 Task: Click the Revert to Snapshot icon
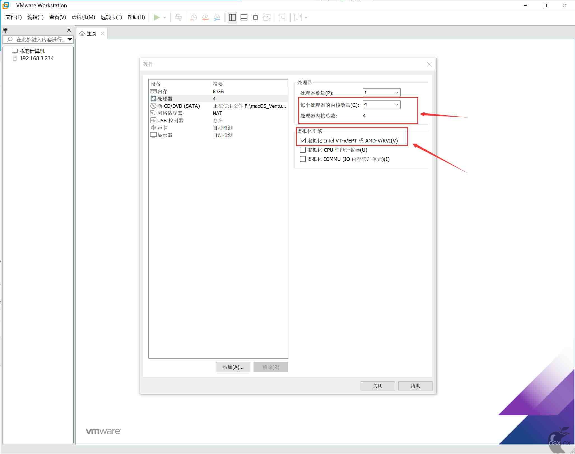(x=205, y=18)
